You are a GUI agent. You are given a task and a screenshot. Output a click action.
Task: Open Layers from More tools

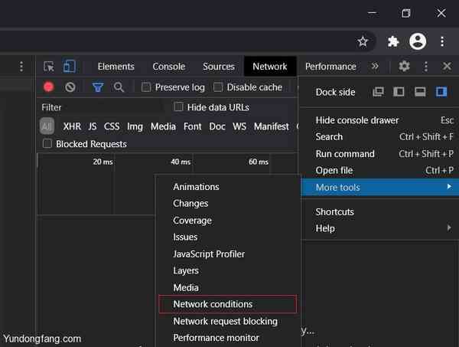227,270
